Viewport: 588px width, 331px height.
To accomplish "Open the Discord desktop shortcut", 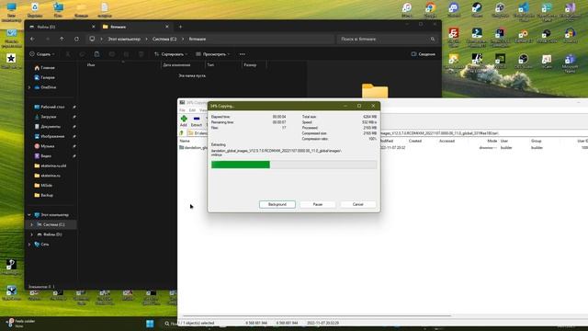I will pos(454,10).
